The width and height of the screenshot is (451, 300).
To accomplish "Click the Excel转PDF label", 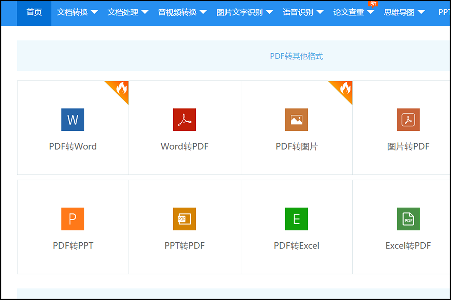I will [x=408, y=246].
